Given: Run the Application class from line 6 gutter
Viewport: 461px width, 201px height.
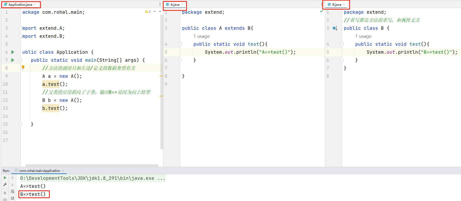Looking at the screenshot, I should coord(13,52).
